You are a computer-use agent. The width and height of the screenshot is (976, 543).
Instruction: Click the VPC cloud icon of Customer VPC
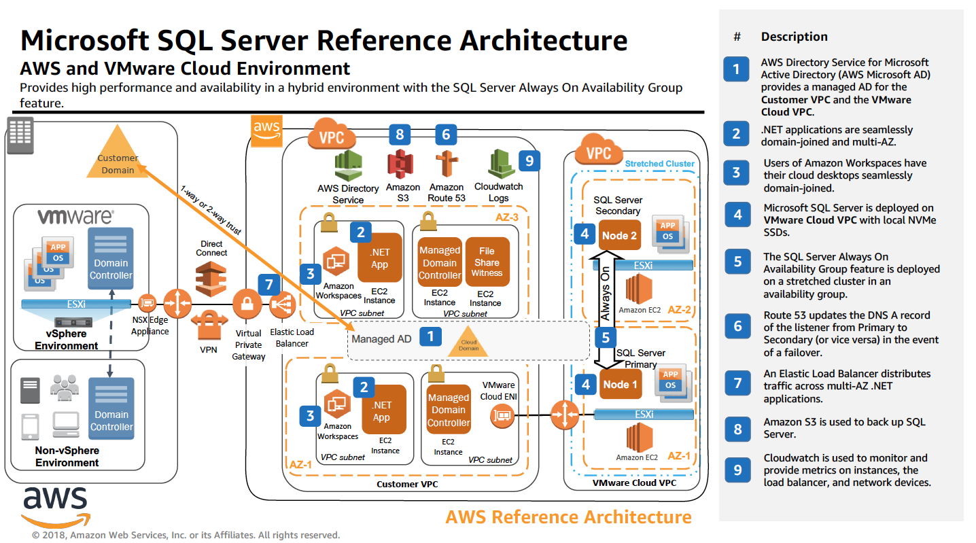(332, 136)
